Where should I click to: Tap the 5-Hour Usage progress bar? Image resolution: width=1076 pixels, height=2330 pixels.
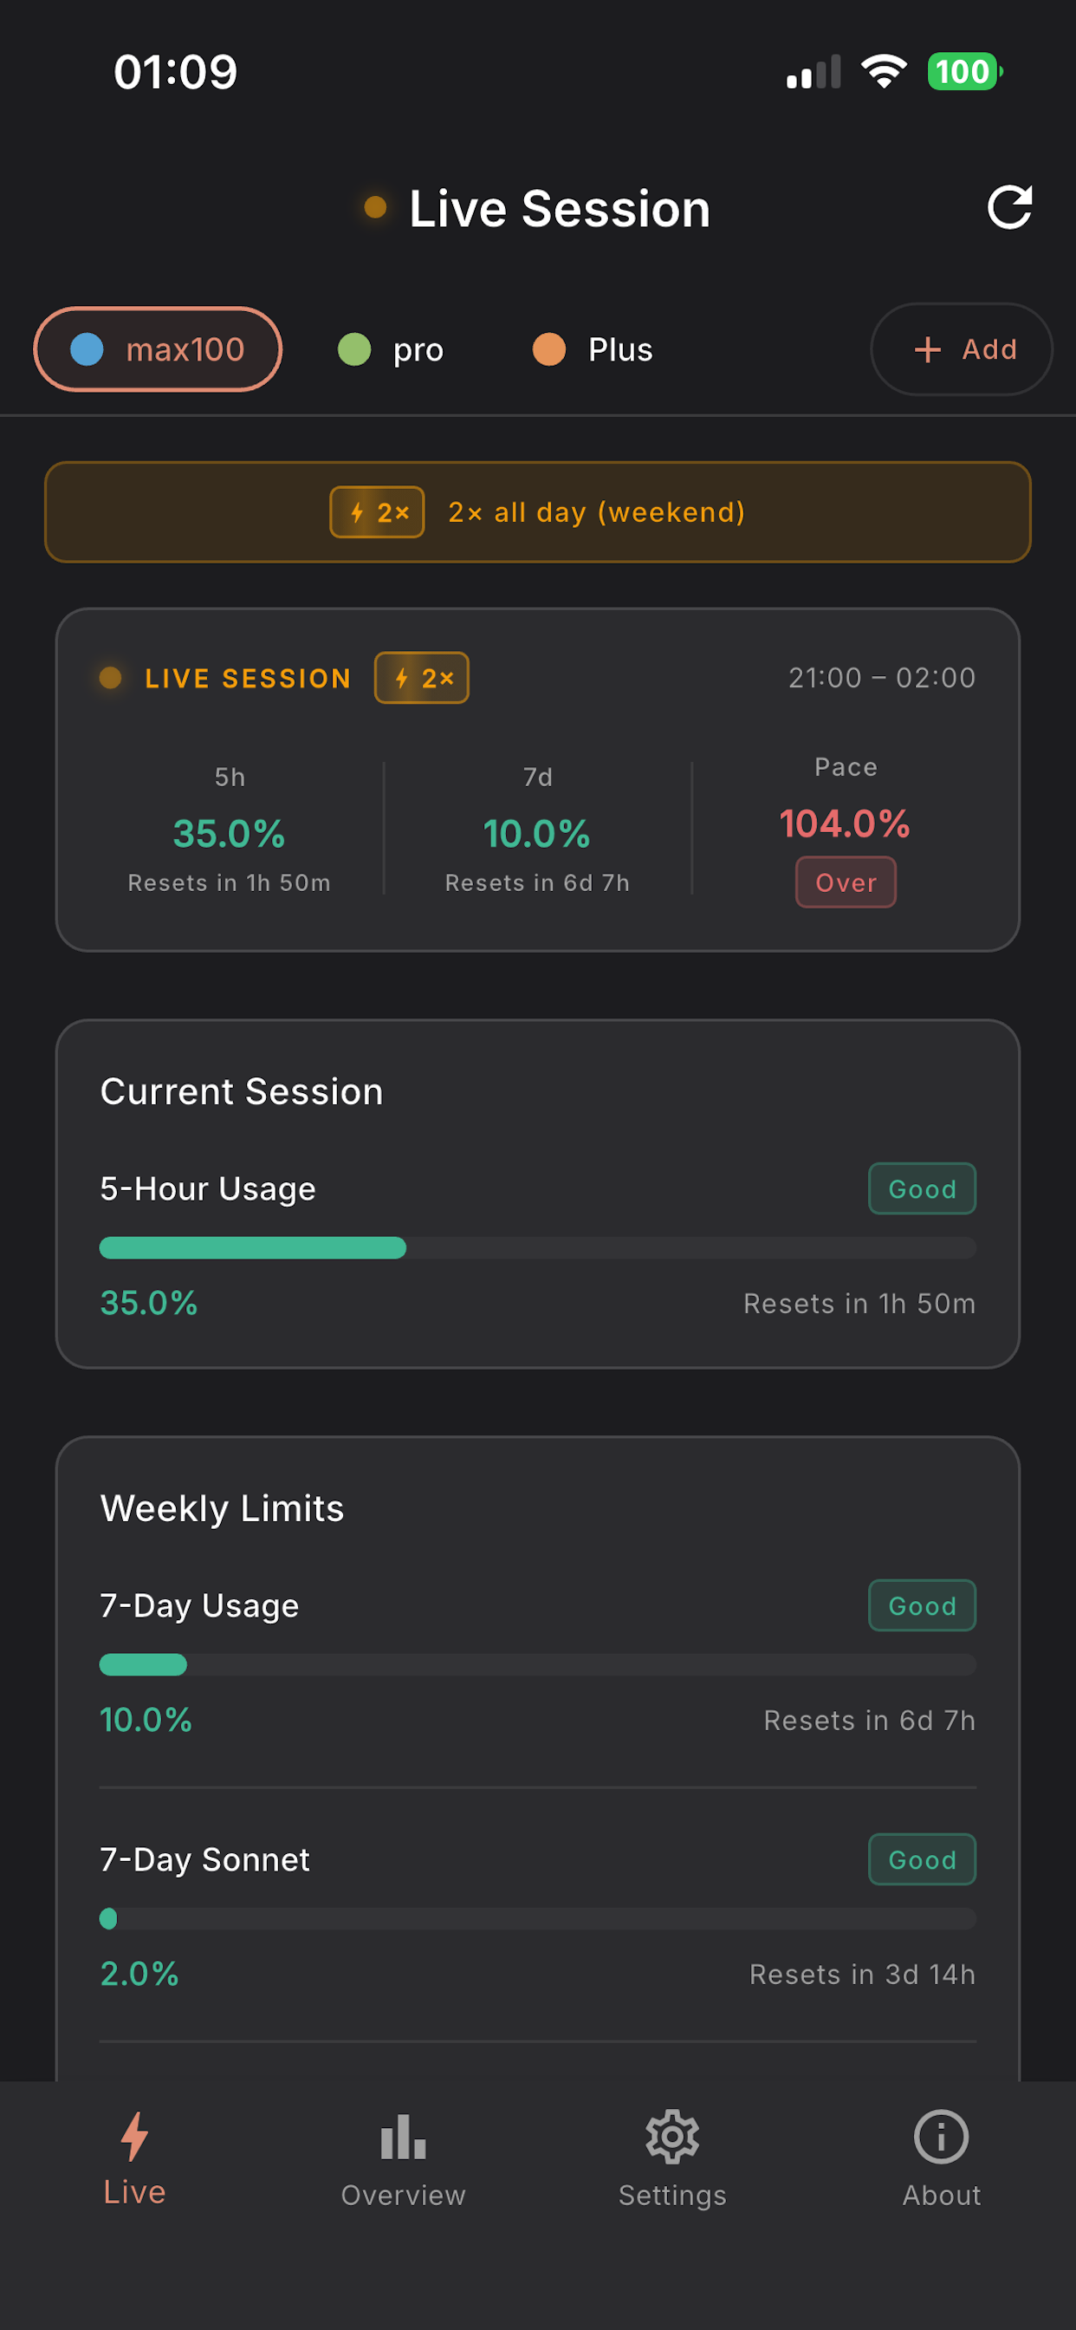click(538, 1247)
